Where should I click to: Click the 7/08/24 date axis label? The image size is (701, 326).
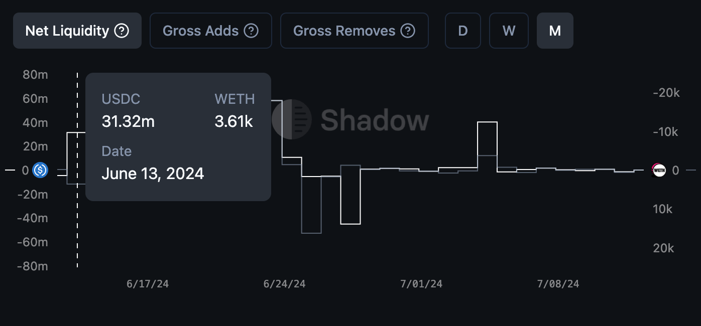[558, 284]
